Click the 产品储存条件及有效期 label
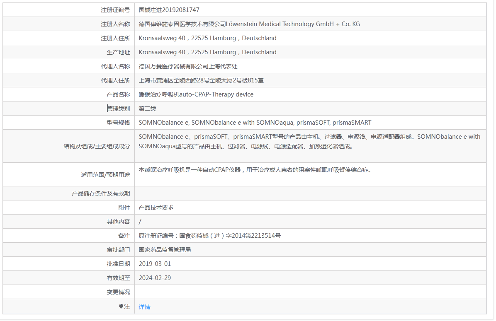This screenshot has height=321, width=496. 101,193
